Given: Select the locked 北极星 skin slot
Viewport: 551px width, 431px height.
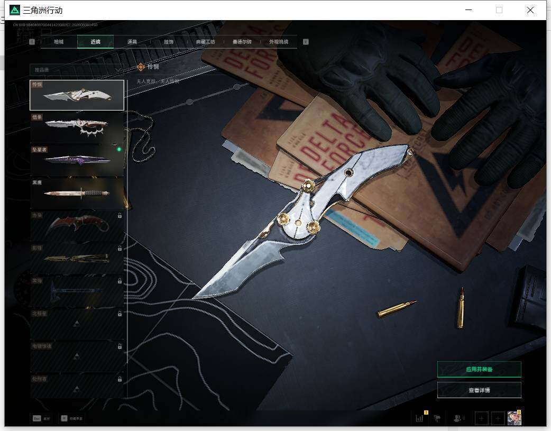Looking at the screenshot, I should [x=77, y=324].
